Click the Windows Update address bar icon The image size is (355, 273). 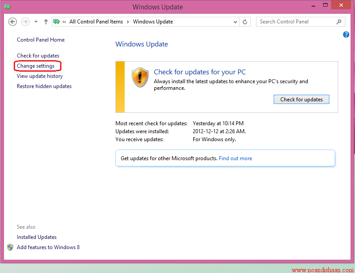[57, 22]
